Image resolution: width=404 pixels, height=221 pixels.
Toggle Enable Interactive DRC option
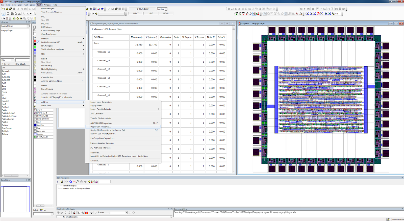51,42
